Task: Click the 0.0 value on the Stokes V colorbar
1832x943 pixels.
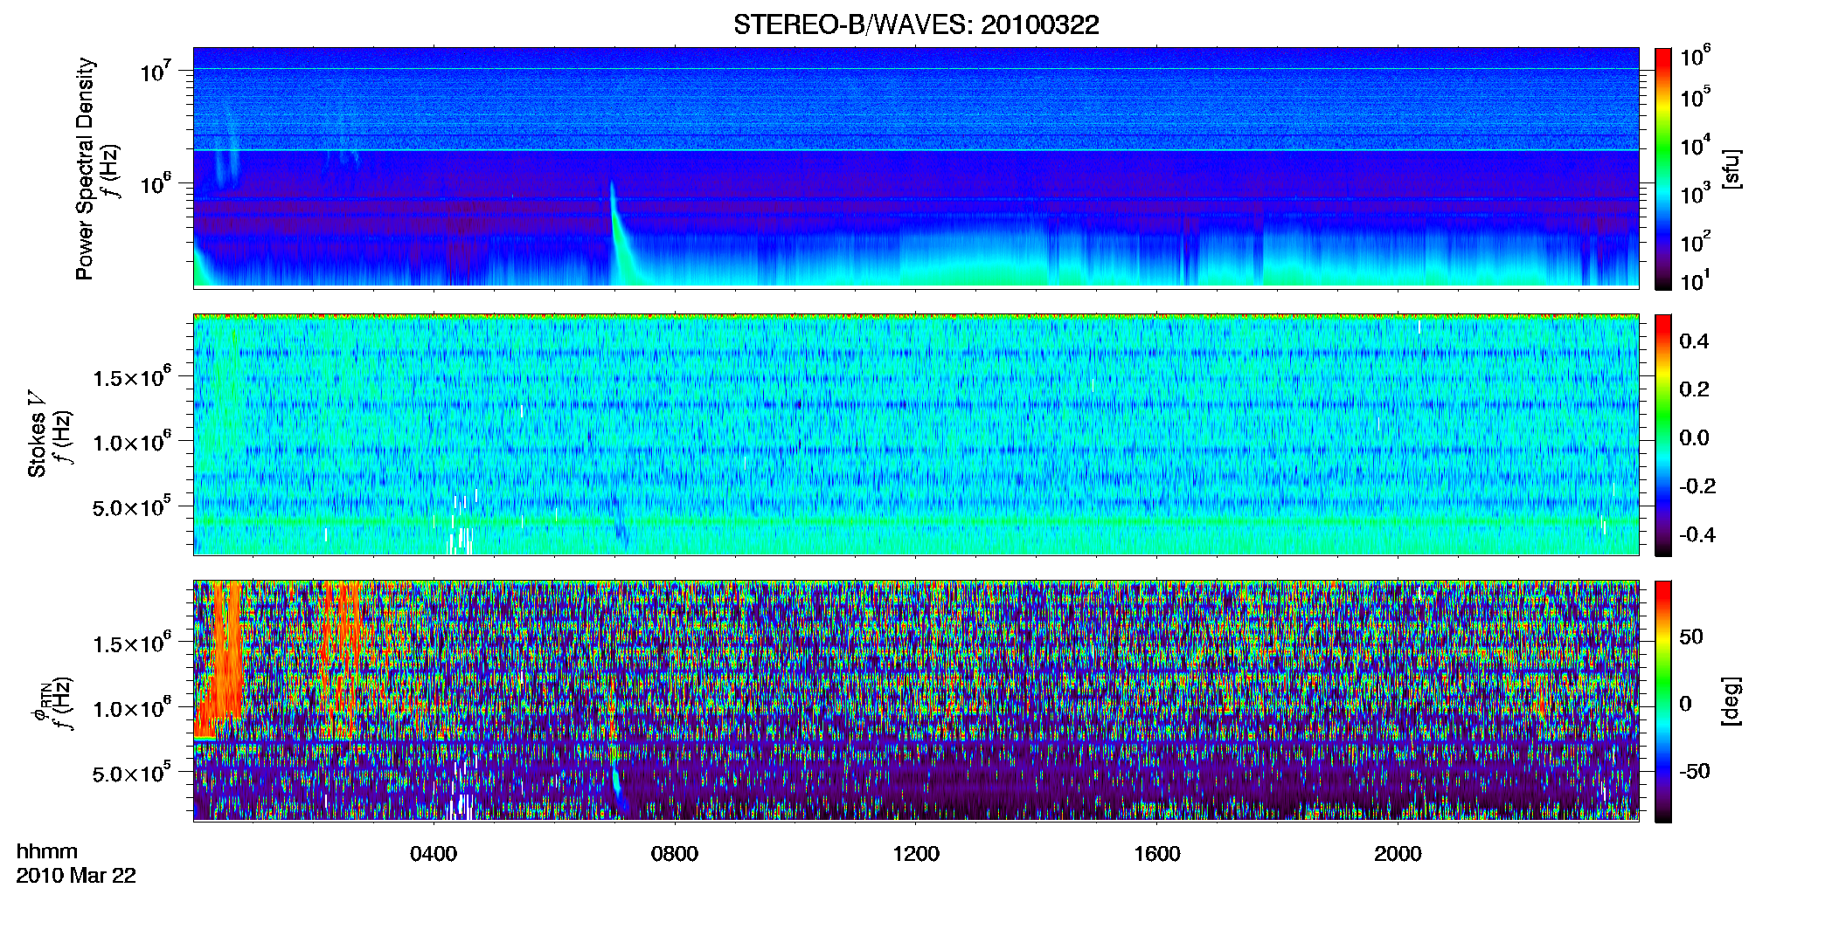Action: pyautogui.click(x=1694, y=437)
